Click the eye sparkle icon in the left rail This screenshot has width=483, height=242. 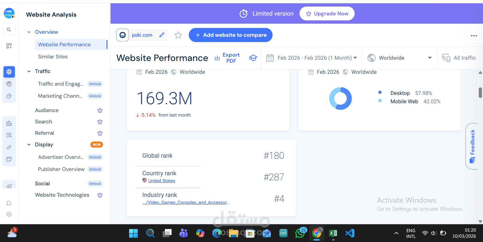coord(9,186)
